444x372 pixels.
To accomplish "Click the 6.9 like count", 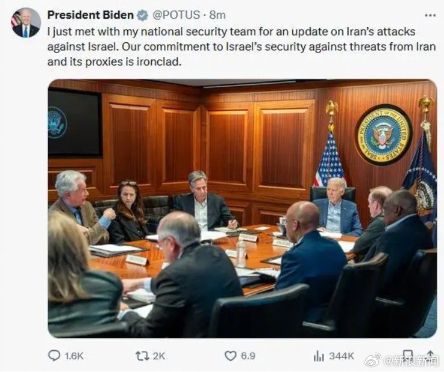I will click(x=248, y=356).
